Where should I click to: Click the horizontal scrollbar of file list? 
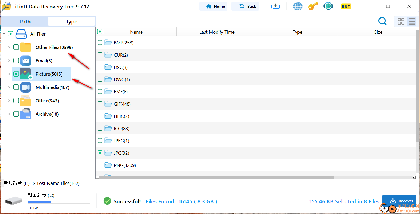(217, 177)
